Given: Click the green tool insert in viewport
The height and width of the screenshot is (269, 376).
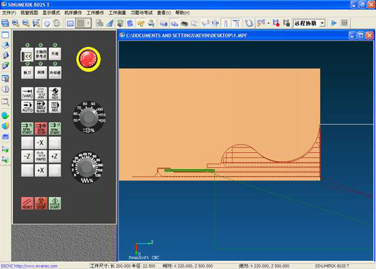Looking at the screenshot, I should click(x=190, y=171).
